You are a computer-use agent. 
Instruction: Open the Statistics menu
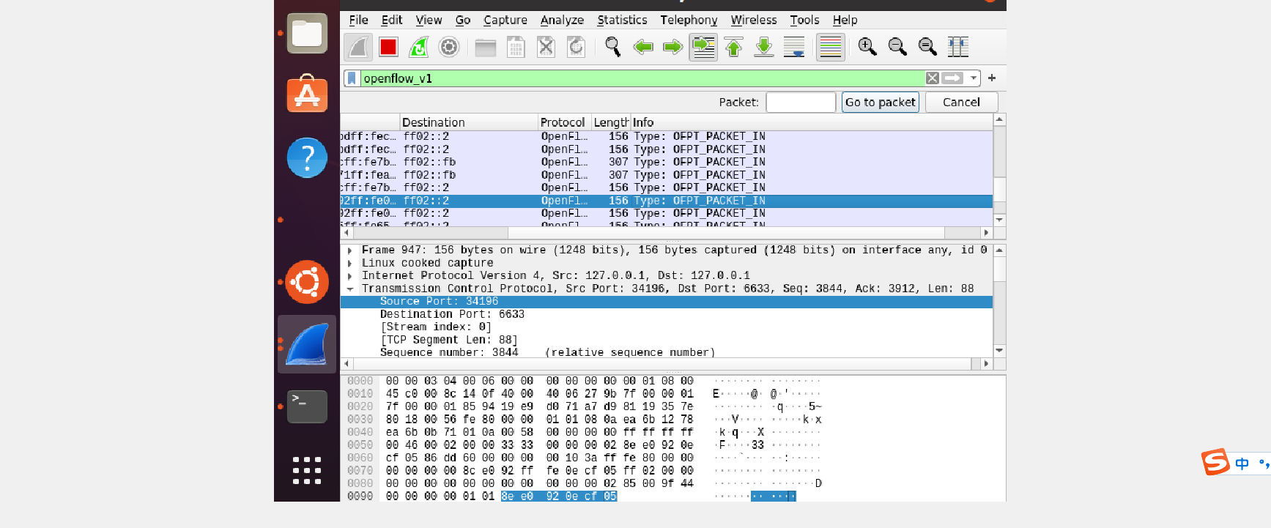(622, 21)
